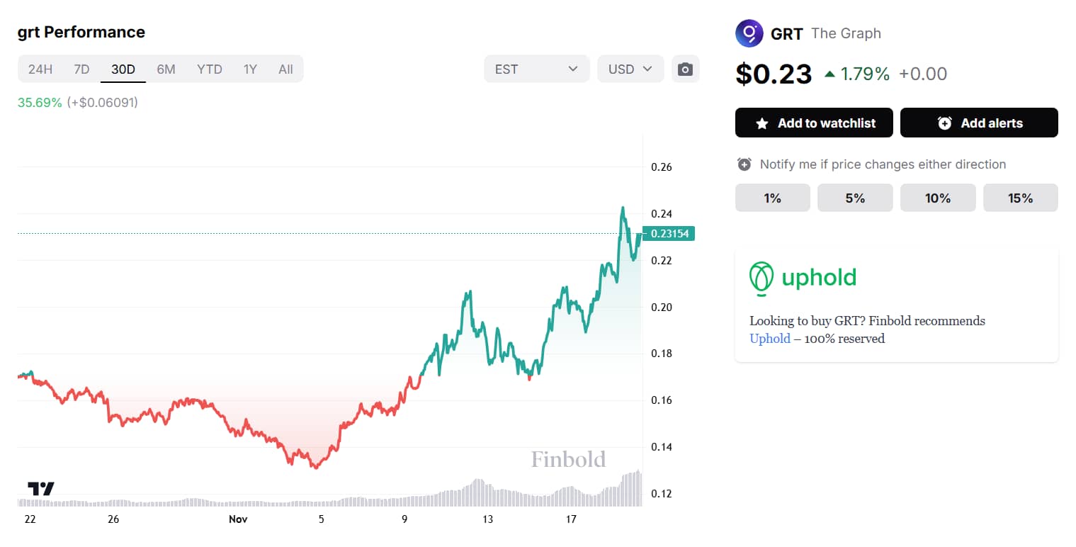Click the 13 date axis label
This screenshot has width=1076, height=547.
click(x=487, y=519)
